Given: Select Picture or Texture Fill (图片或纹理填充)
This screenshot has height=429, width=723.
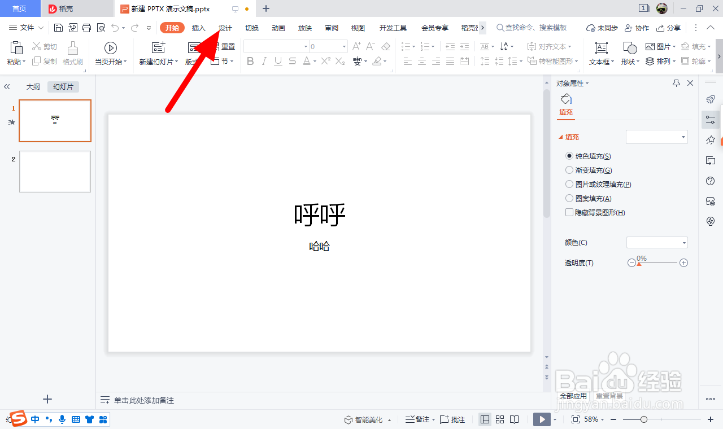Looking at the screenshot, I should pos(569,184).
